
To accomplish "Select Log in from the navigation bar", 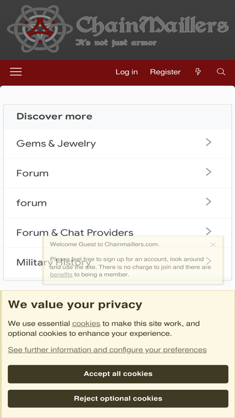I will coord(127,72).
